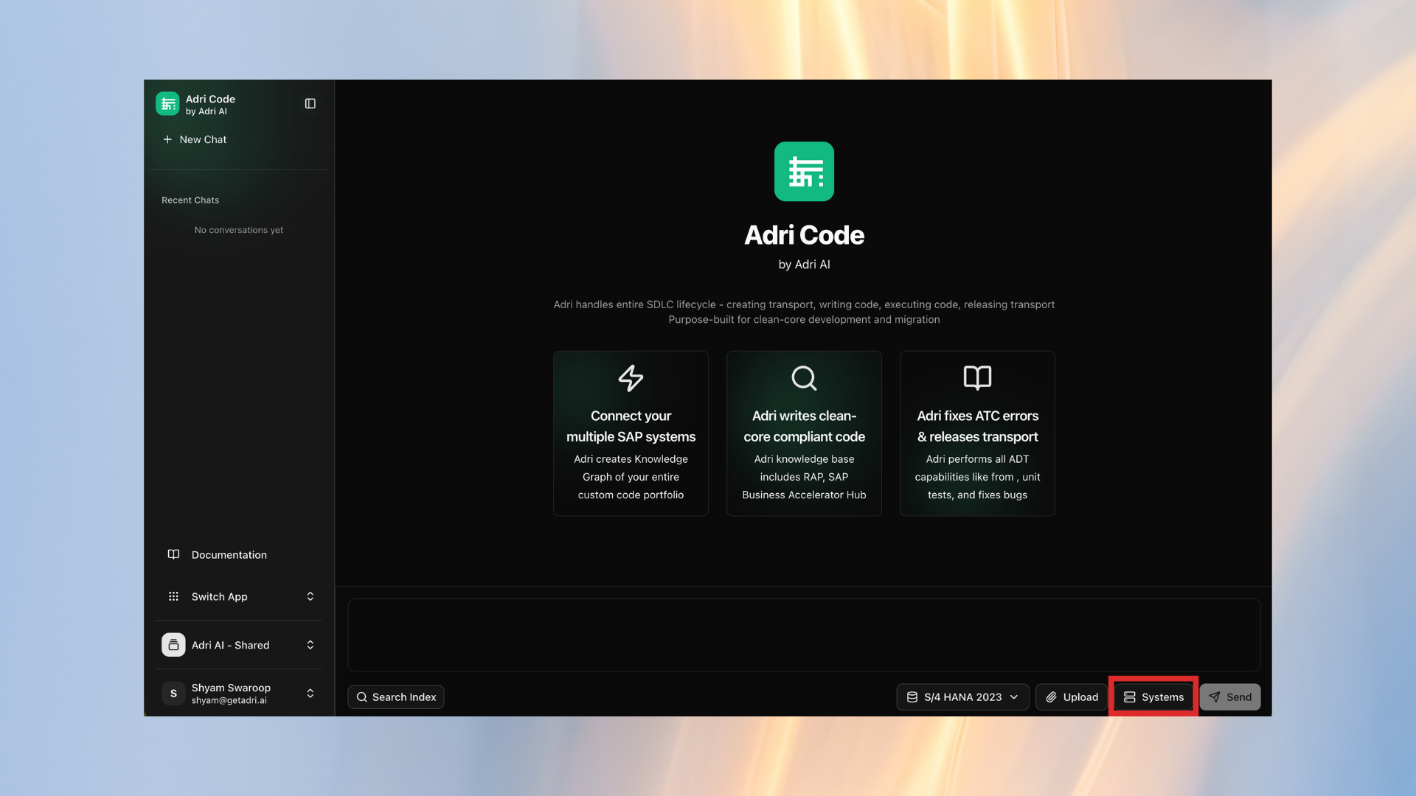Expand the Switch App options
Image resolution: width=1416 pixels, height=796 pixels.
pos(310,596)
